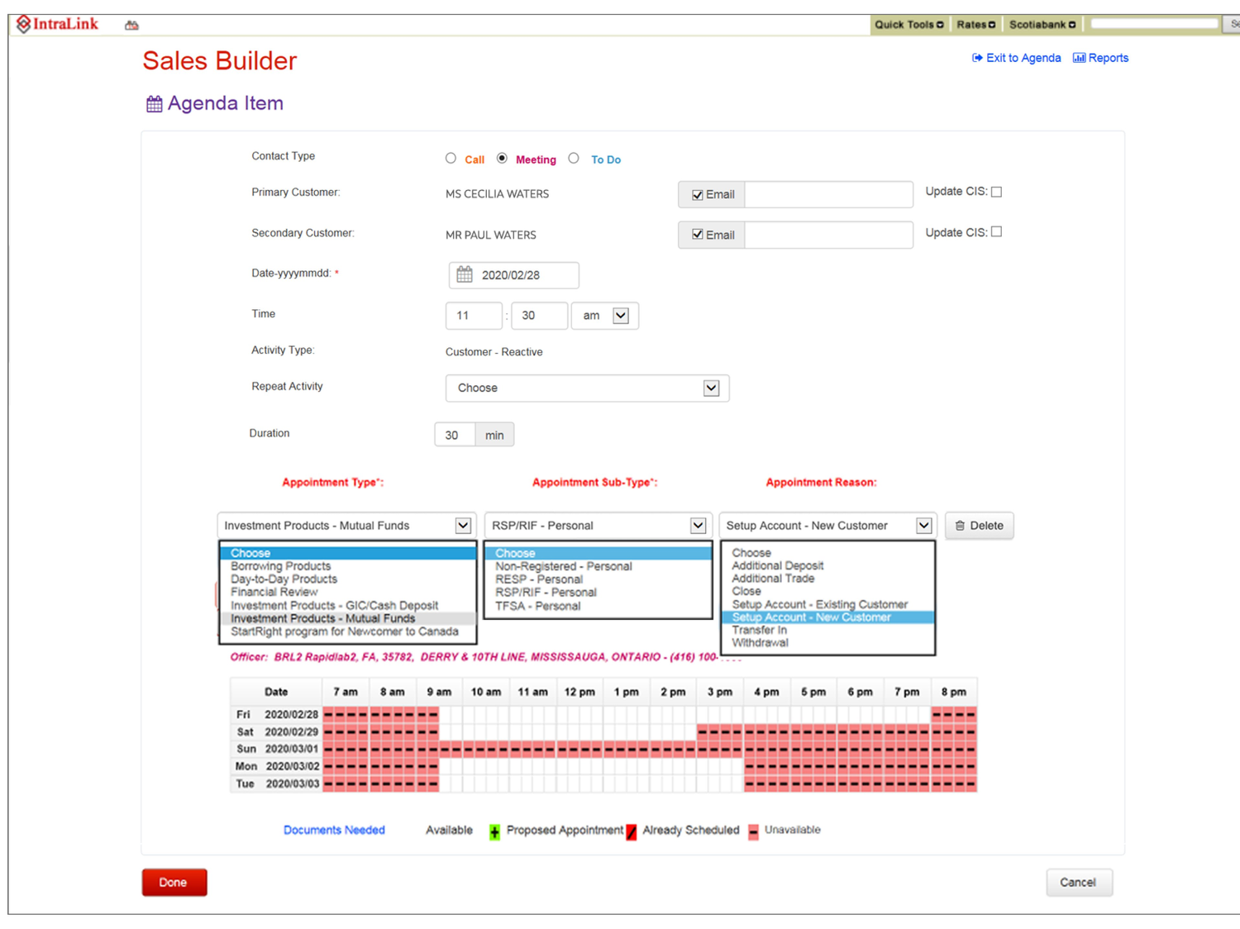The height and width of the screenshot is (929, 1240).
Task: Select Mon 2020/03/02 row in schedule
Action: pyautogui.click(x=603, y=766)
